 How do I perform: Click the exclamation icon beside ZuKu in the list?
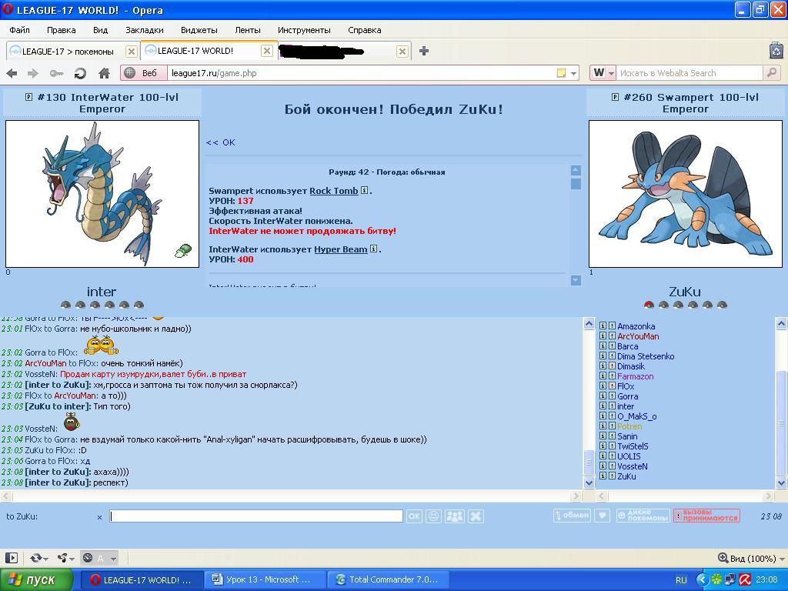[612, 476]
